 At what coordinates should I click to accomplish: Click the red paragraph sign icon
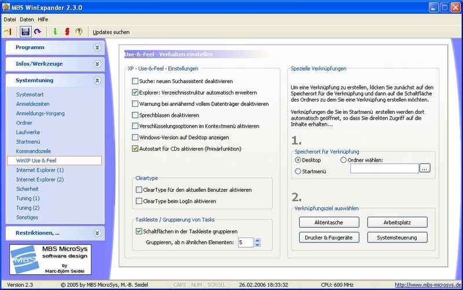pos(67,32)
